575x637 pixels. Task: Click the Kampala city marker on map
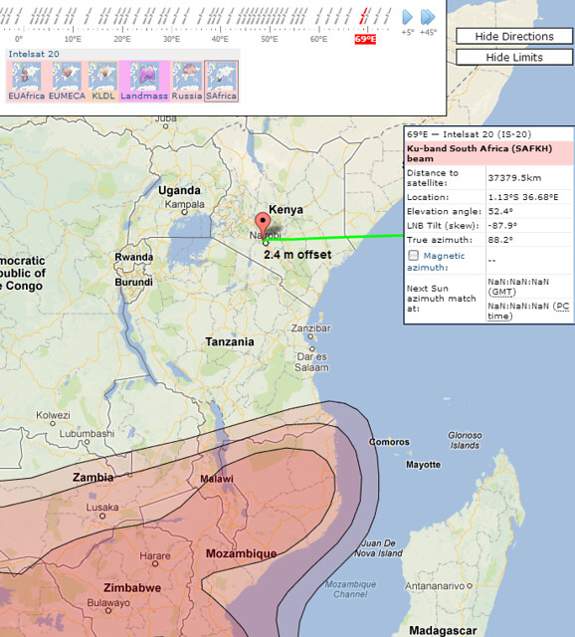point(184,212)
